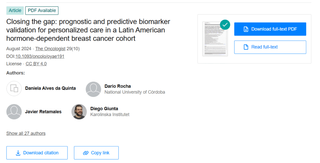Click Daniela Alves da Quinta's placeholder avatar

[14, 88]
